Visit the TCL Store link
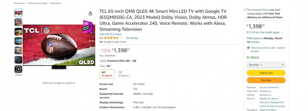This screenshot has height=111, width=308. click(x=110, y=34)
